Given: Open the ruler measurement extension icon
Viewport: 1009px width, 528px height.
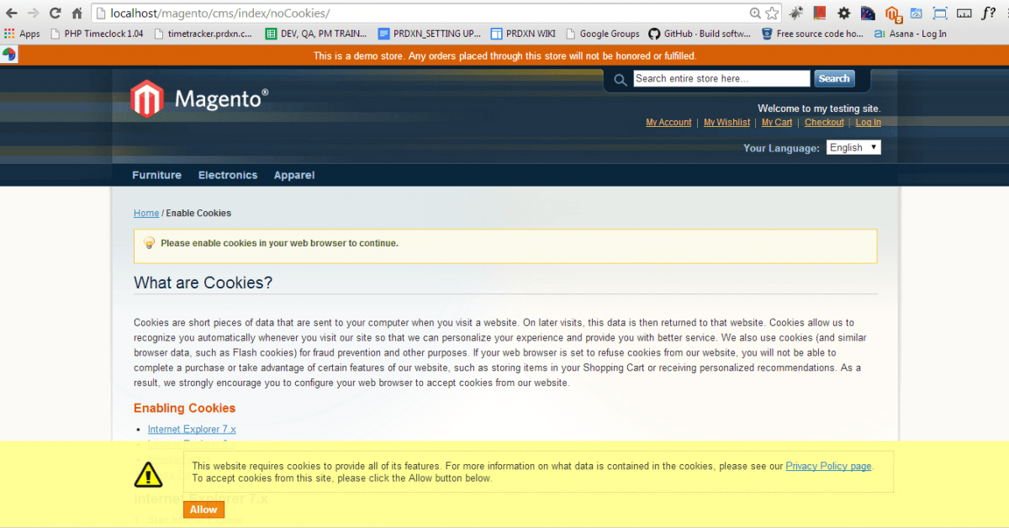Looking at the screenshot, I should pos(964,13).
